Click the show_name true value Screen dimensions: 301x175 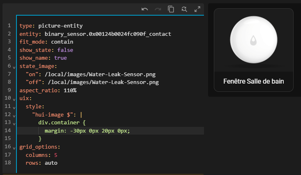tap(60, 58)
